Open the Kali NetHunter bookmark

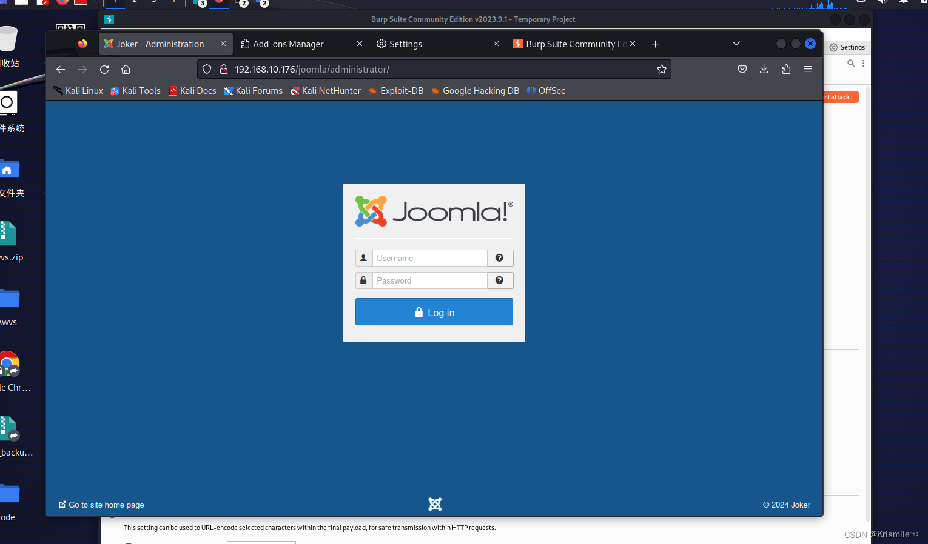tap(325, 91)
